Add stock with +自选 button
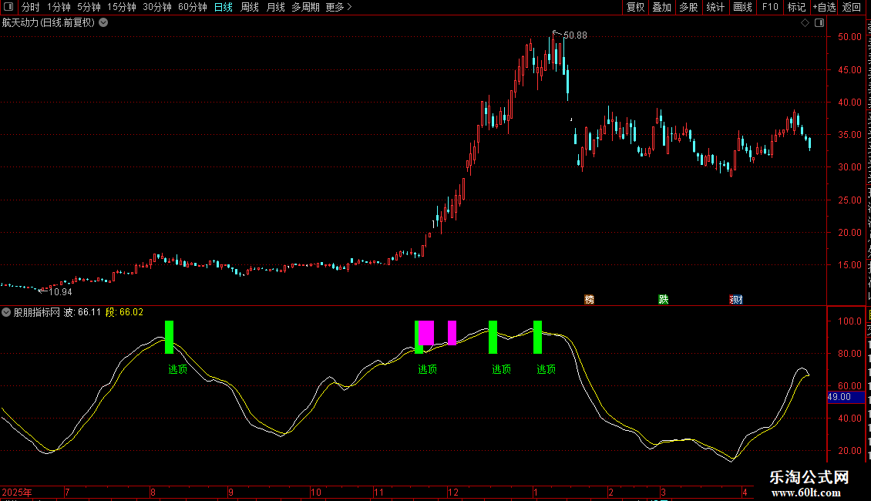This screenshot has height=501, width=871. click(x=824, y=7)
